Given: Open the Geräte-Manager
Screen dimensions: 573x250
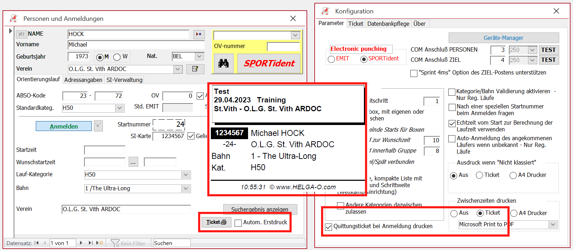Looking at the screenshot, I should 504,38.
